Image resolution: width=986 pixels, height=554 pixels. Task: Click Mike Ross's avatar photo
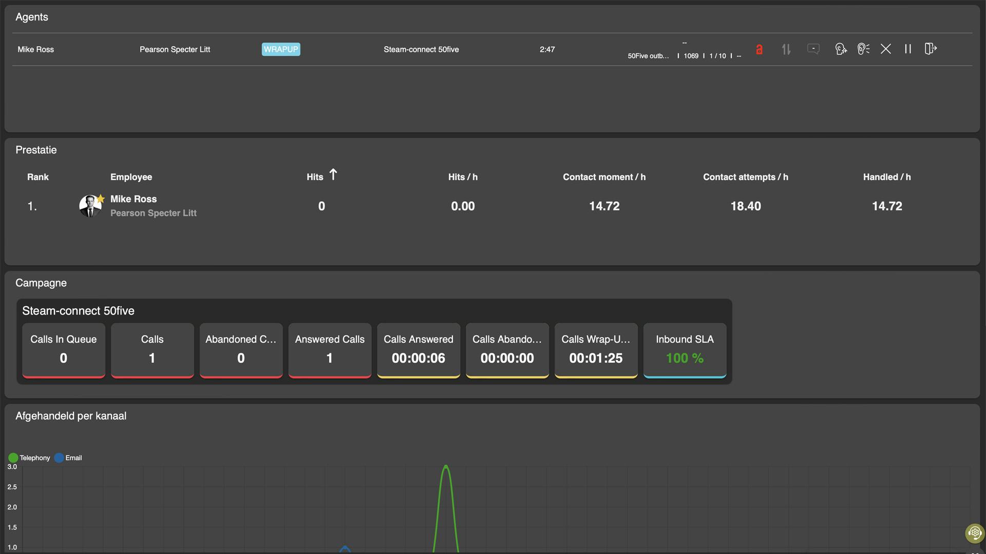click(90, 206)
